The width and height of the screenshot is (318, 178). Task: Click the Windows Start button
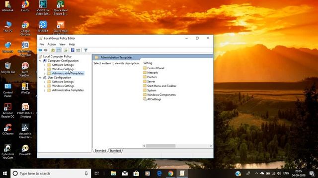(x=5, y=174)
